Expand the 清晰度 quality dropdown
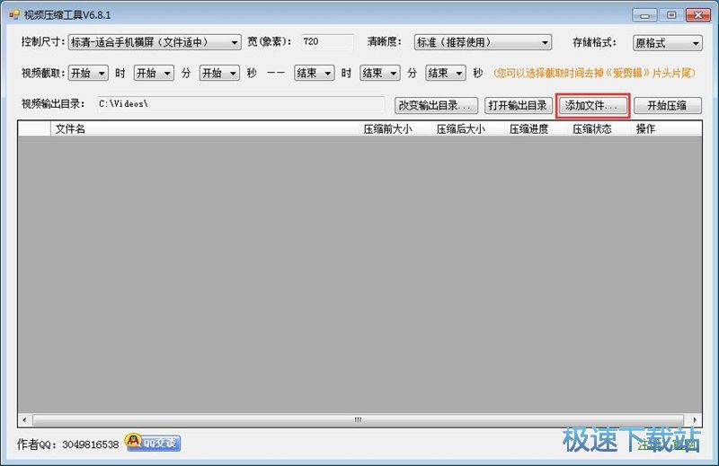719x466 pixels. click(483, 42)
